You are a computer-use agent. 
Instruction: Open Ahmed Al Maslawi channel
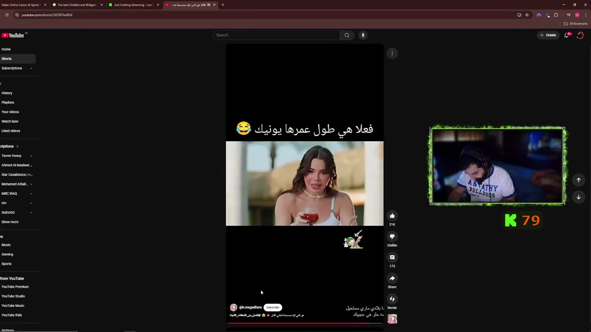pos(18,165)
